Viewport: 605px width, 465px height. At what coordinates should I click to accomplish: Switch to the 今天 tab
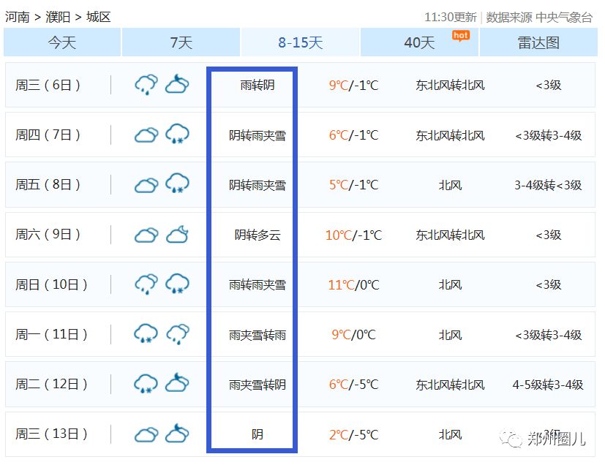point(62,43)
